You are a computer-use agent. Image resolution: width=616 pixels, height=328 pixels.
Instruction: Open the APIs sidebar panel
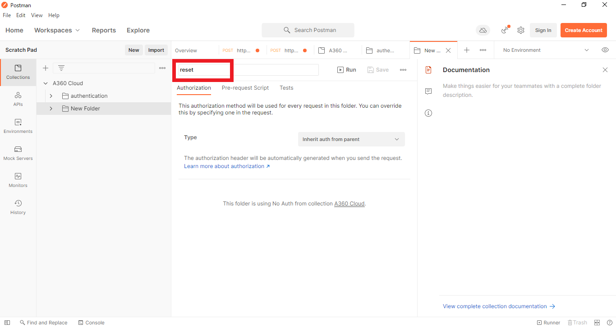point(18,99)
